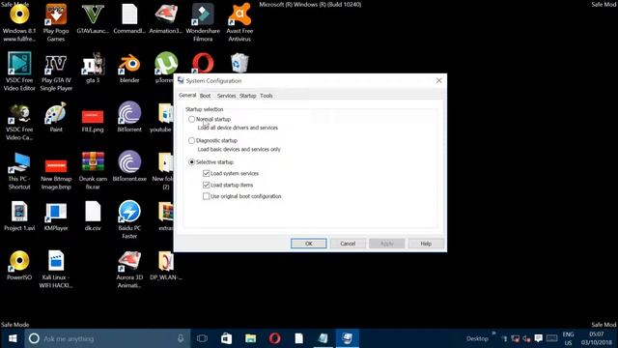Click the taskbar clock showing 05:07
This screenshot has height=348, width=618.
click(x=597, y=338)
